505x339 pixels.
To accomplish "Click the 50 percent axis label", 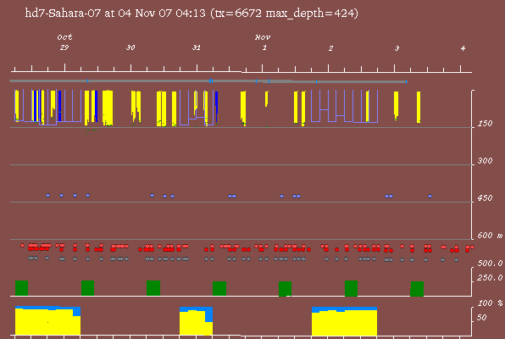I will pyautogui.click(x=481, y=318).
